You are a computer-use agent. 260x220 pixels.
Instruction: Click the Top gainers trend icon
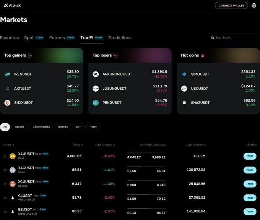[x=30, y=55]
